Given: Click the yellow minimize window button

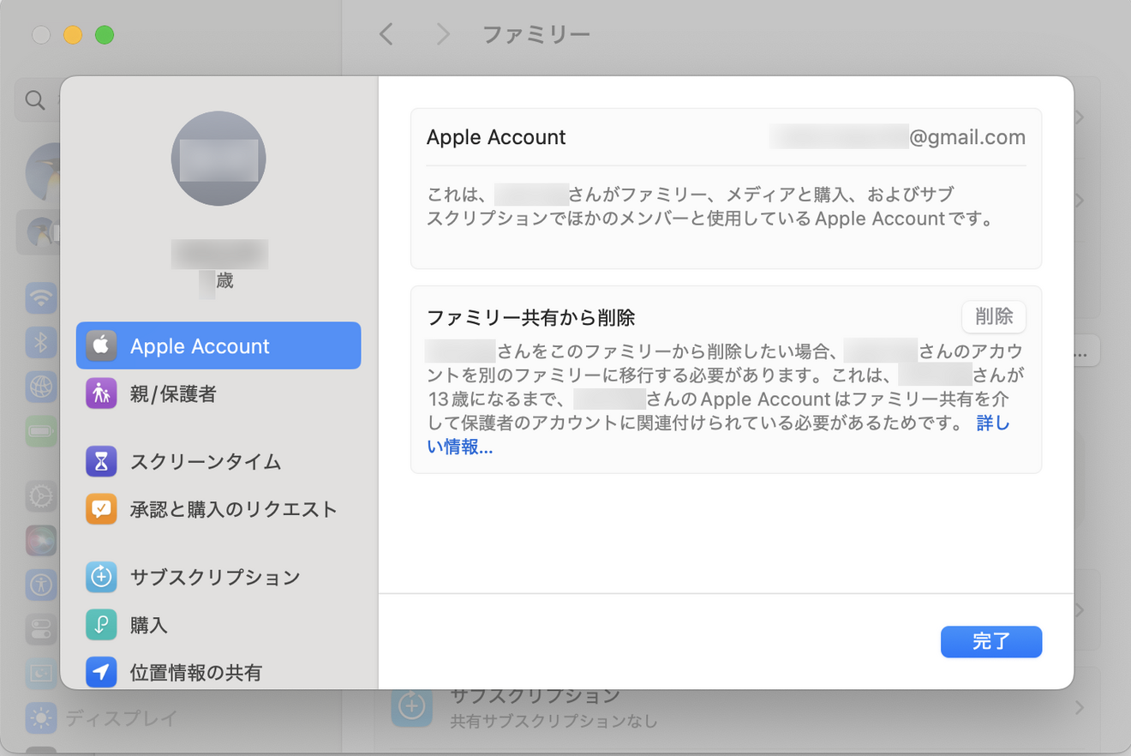Looking at the screenshot, I should point(73,35).
